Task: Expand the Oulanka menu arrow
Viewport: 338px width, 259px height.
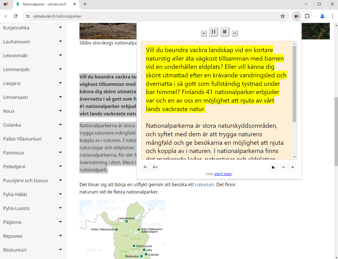Action: [60, 125]
